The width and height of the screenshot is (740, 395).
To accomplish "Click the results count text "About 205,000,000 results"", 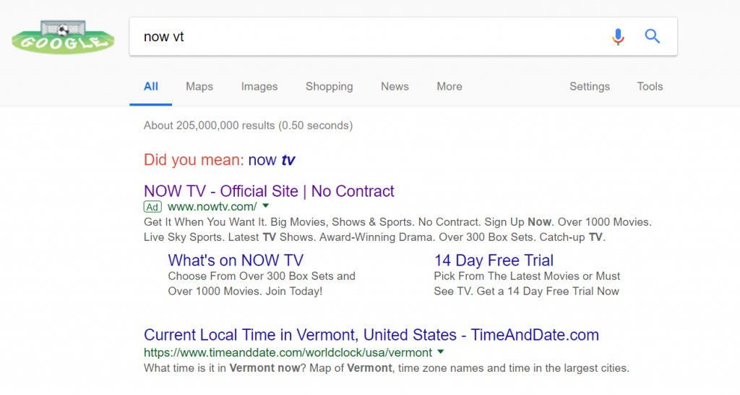I will tap(210, 126).
